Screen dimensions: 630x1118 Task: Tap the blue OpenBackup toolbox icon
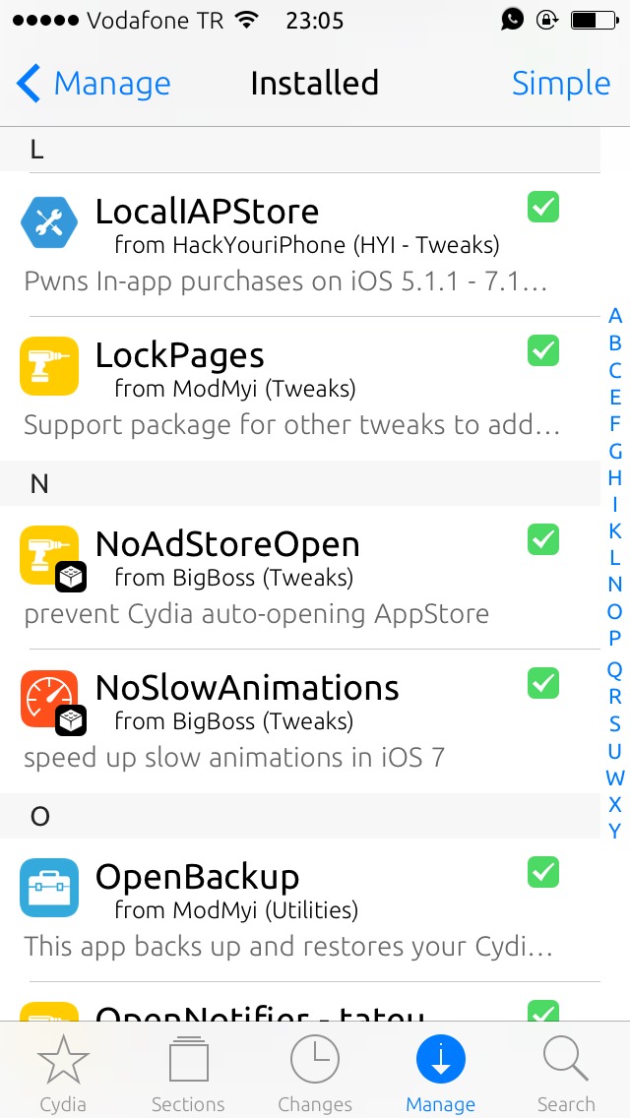49,888
